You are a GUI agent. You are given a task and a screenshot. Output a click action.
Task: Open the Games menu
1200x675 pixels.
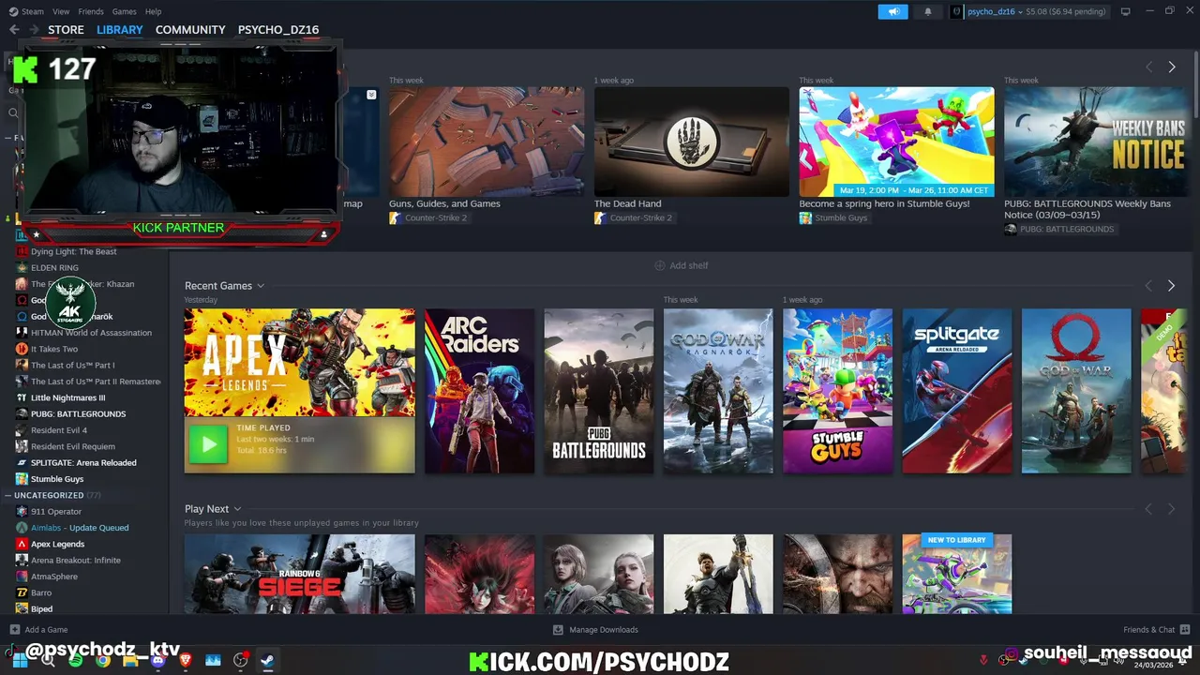(x=124, y=11)
